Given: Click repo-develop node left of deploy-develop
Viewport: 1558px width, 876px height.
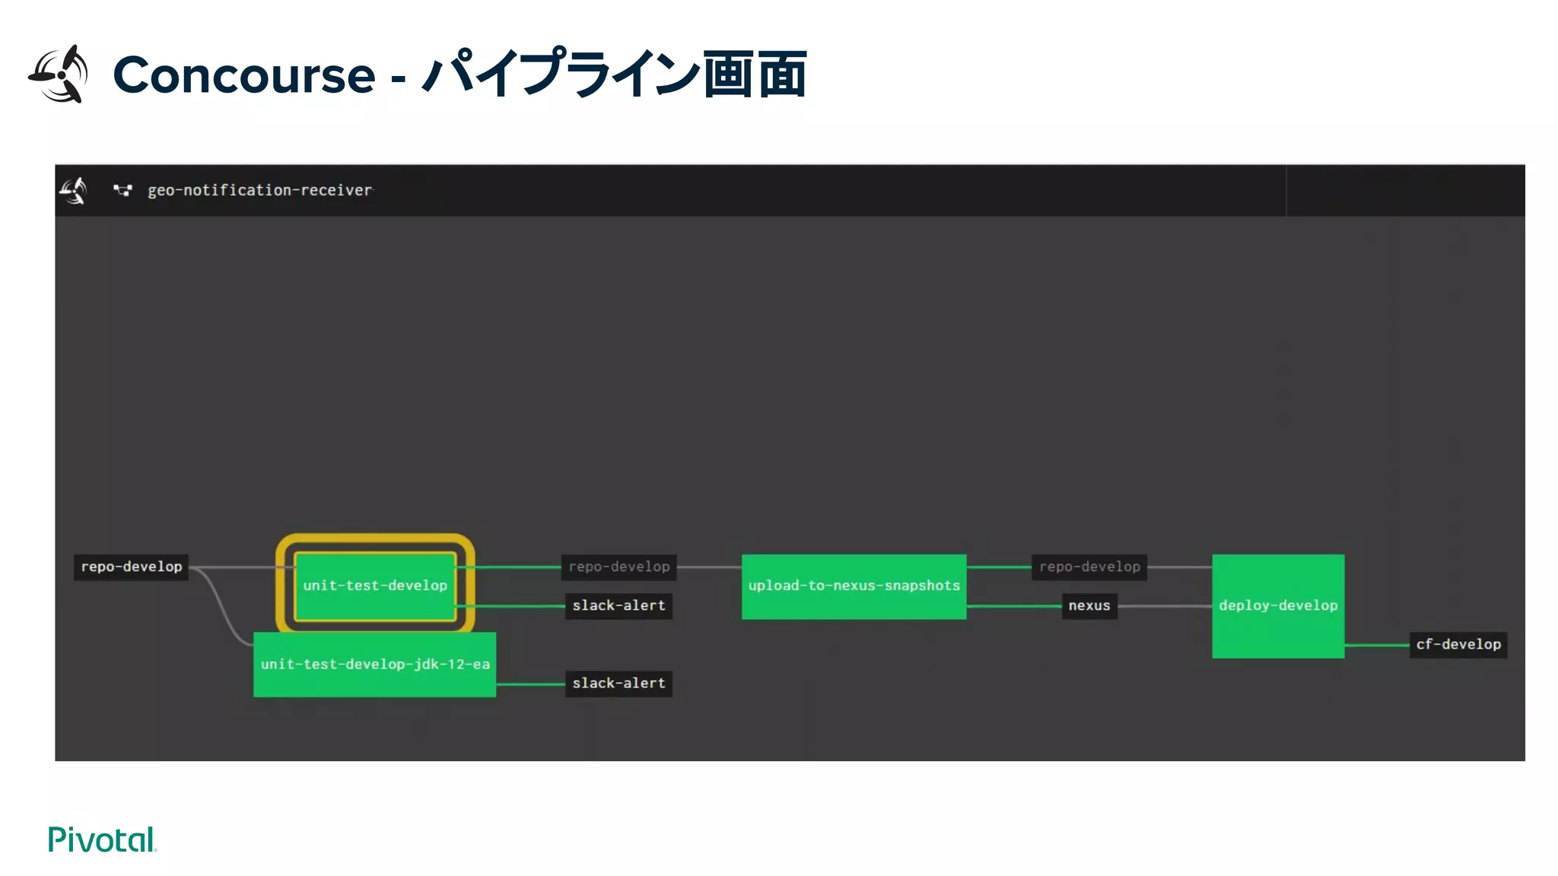Looking at the screenshot, I should (1089, 567).
